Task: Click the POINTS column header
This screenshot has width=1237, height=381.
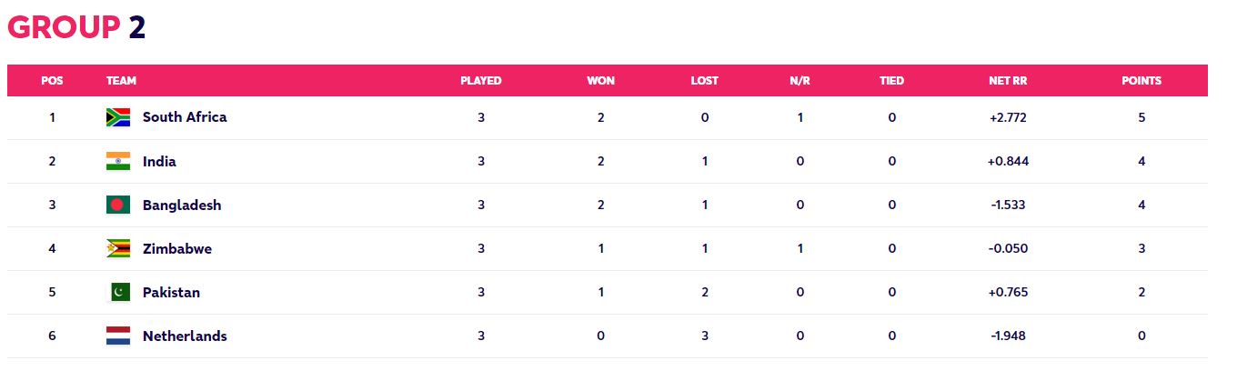Action: pos(1141,81)
